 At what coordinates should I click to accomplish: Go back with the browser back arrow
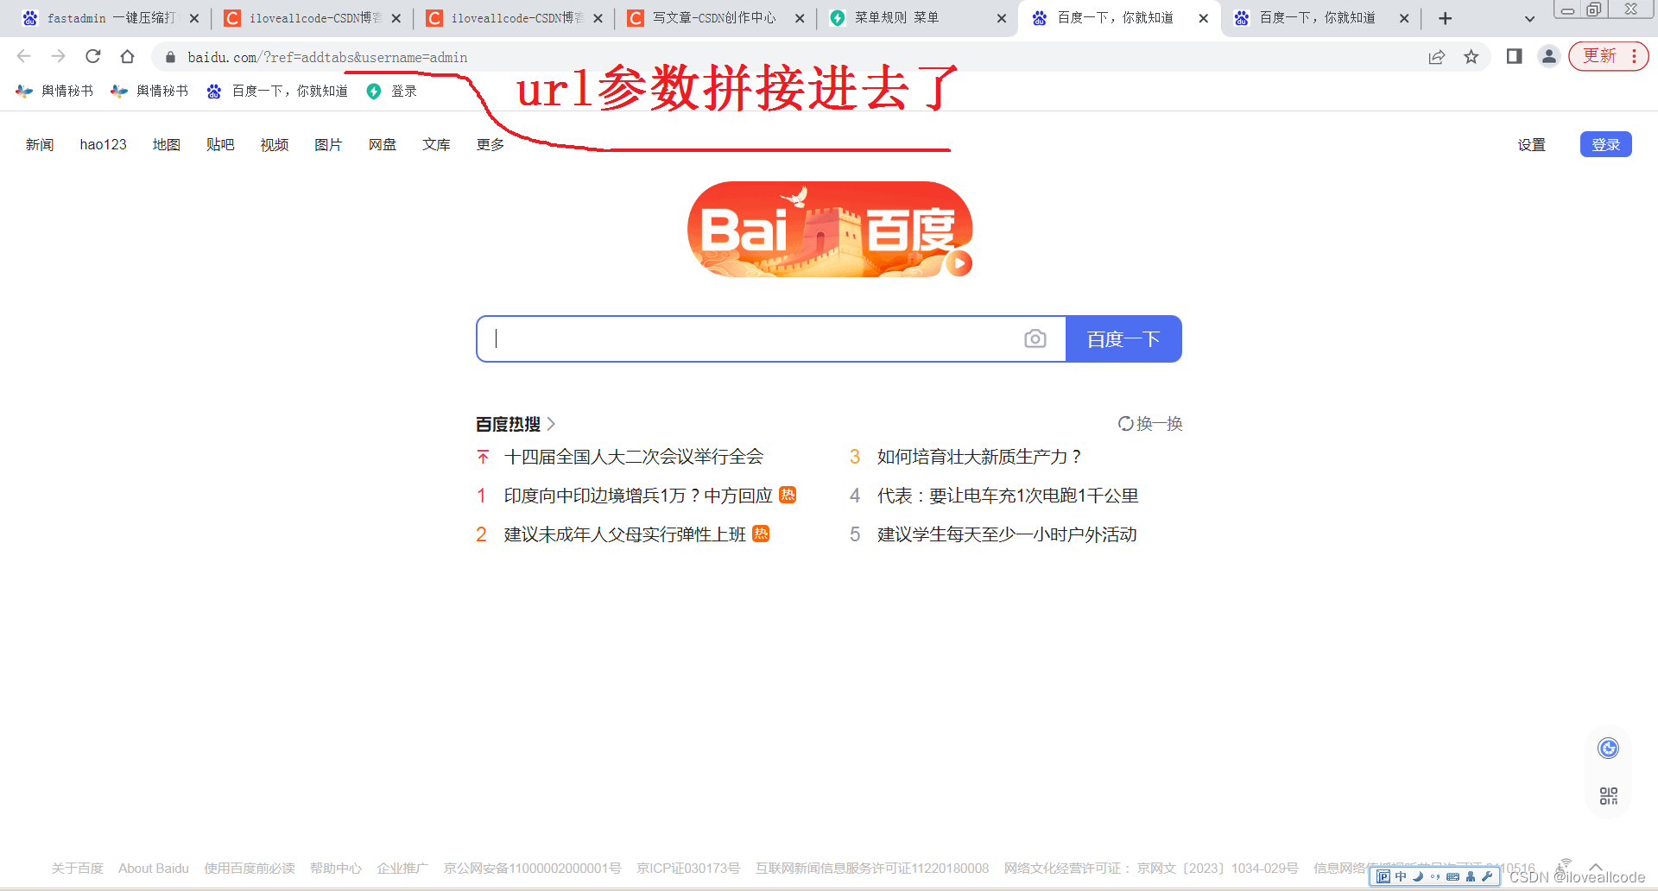[24, 57]
